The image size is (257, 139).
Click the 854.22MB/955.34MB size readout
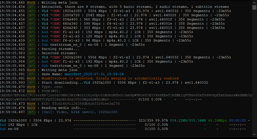[188, 120]
